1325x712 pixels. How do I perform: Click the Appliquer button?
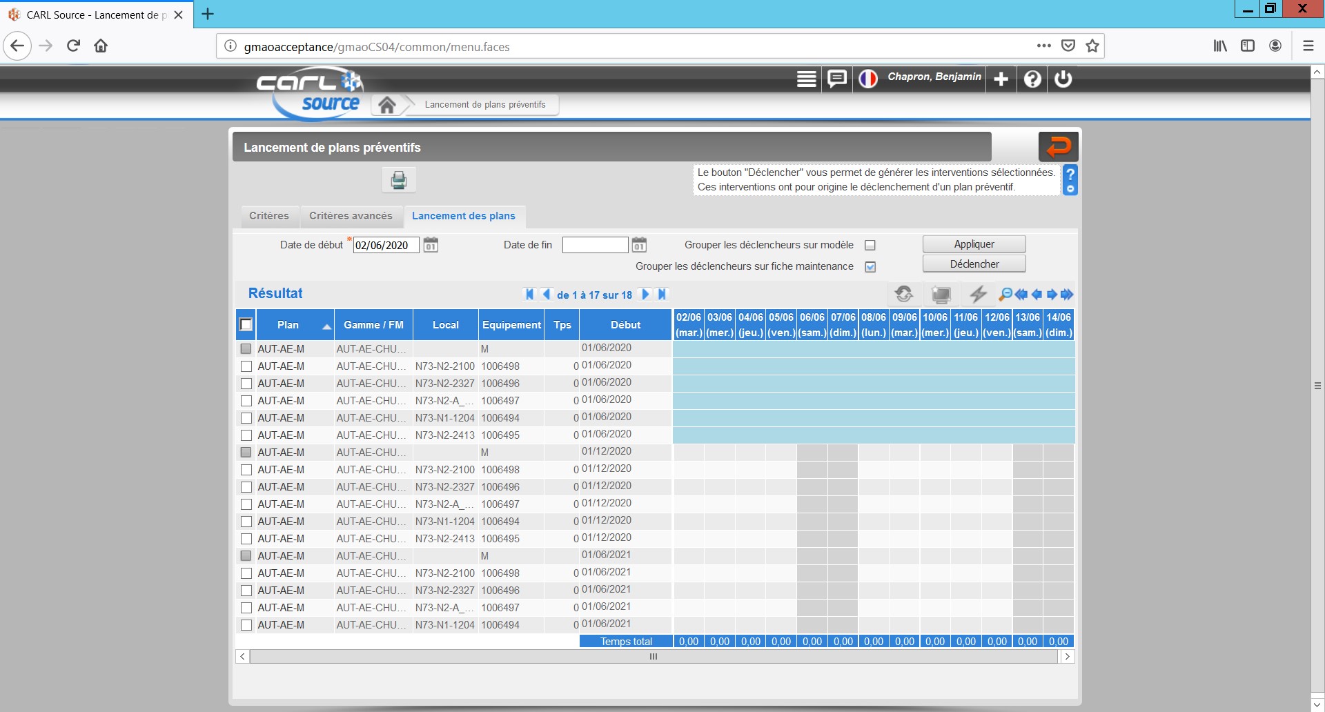974,244
